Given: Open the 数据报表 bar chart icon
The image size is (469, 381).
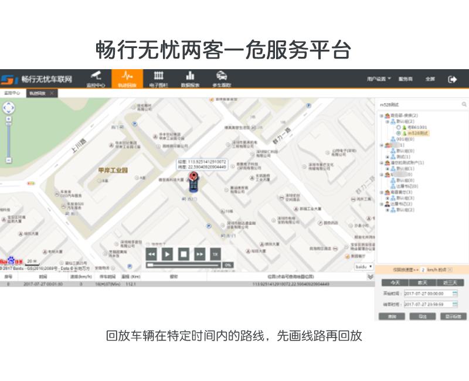Looking at the screenshot, I should tap(190, 77).
